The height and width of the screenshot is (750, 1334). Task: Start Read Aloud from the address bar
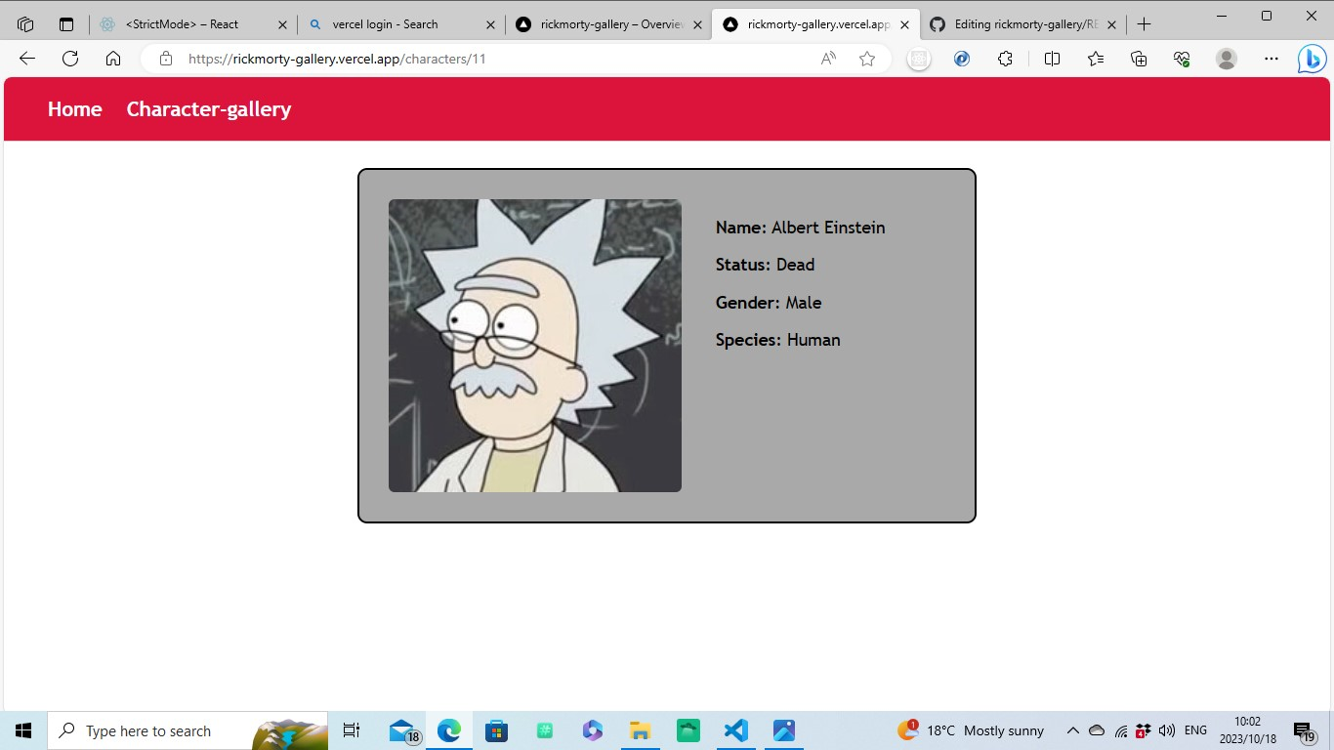click(827, 59)
